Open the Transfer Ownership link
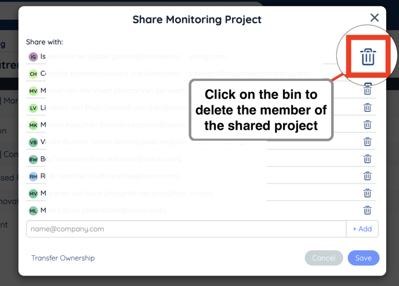 [x=63, y=258]
